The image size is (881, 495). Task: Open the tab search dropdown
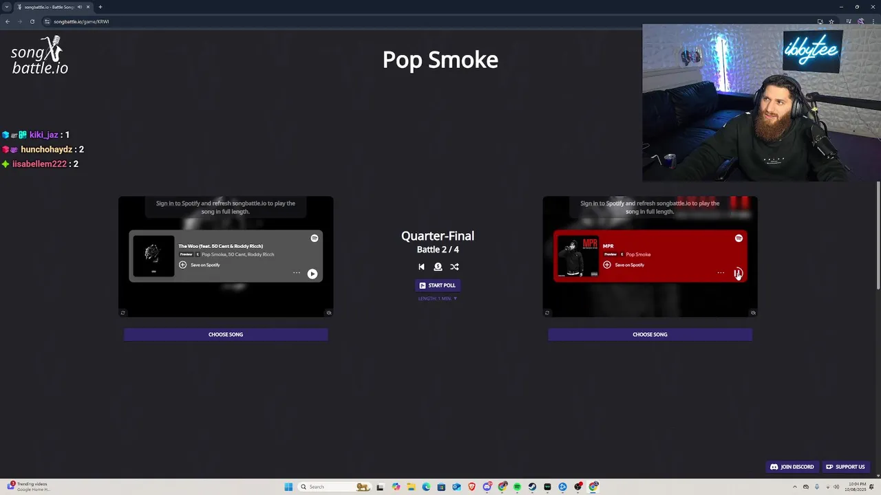(x=7, y=7)
